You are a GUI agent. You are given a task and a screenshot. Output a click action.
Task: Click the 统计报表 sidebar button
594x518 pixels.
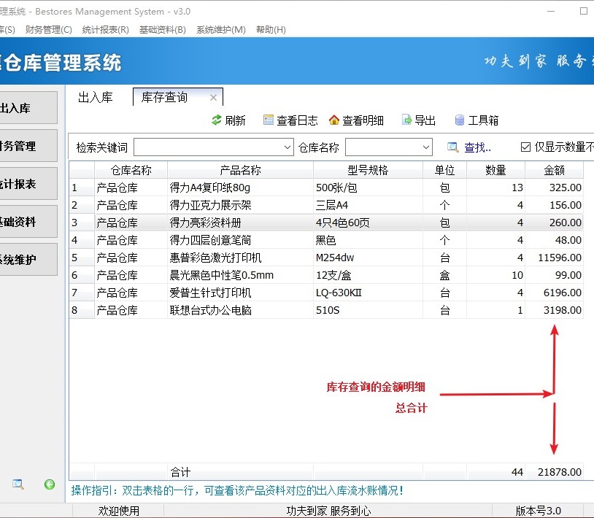[28, 183]
